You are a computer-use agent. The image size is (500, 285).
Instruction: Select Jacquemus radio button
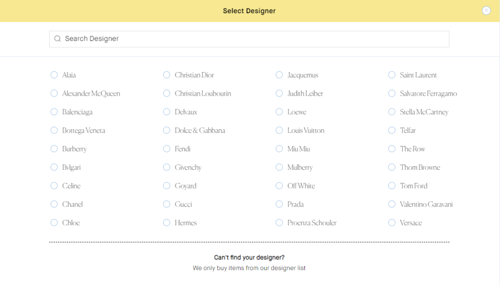279,75
